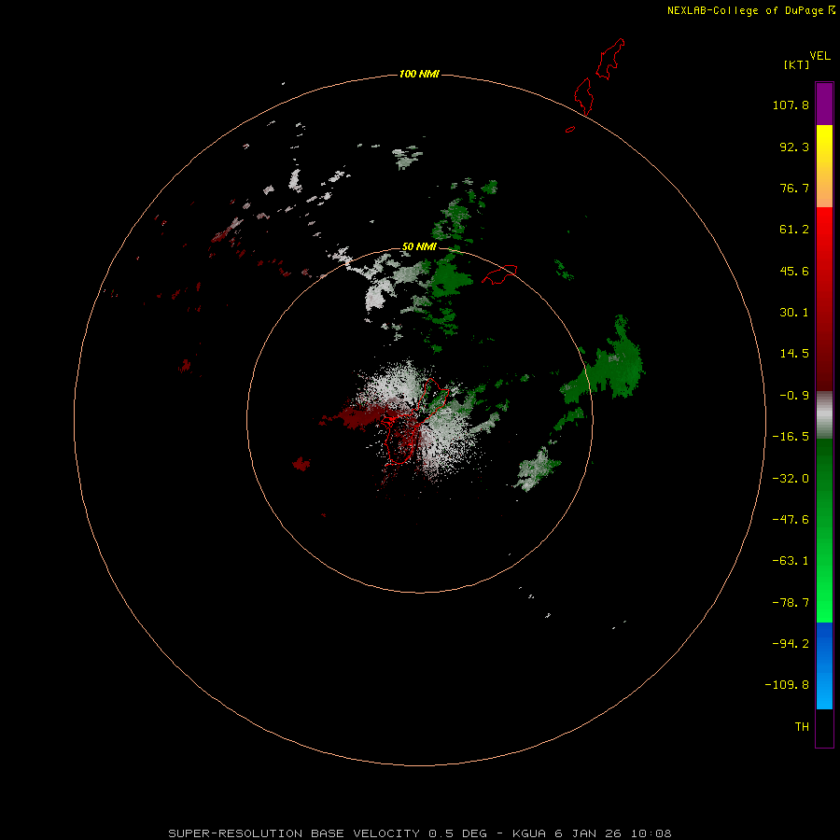The image size is (840, 840).
Task: Click the VEL legend title
Action: point(820,56)
